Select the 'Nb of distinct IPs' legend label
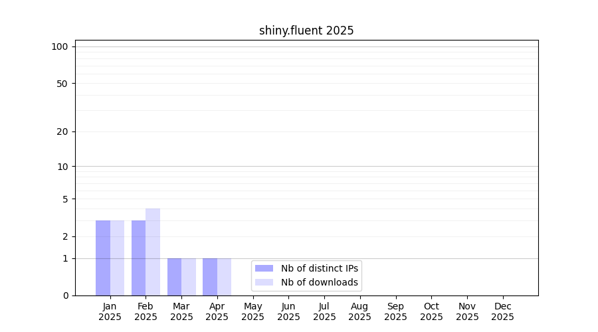598x332 pixels. click(319, 268)
